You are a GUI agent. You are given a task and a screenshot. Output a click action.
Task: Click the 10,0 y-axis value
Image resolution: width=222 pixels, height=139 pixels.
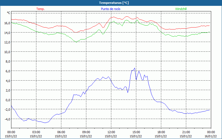7,52
